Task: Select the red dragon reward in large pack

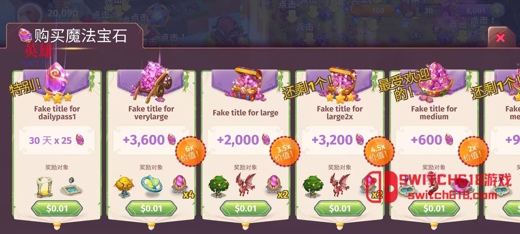Action: pyautogui.click(x=246, y=185)
